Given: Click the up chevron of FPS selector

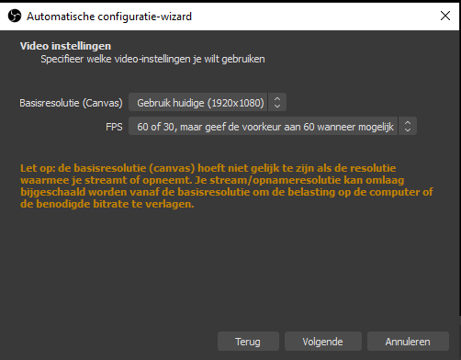Looking at the screenshot, I should click(x=408, y=123).
